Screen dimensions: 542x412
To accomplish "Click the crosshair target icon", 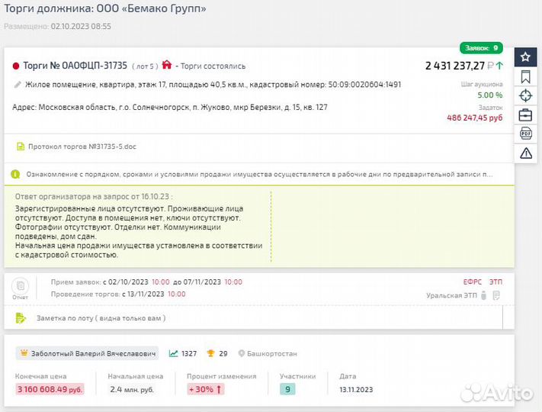I will (x=525, y=95).
